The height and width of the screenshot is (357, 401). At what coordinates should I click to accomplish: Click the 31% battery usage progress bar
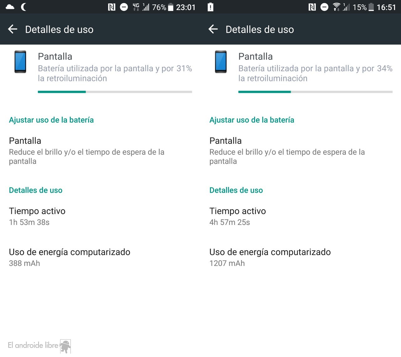[x=115, y=92]
